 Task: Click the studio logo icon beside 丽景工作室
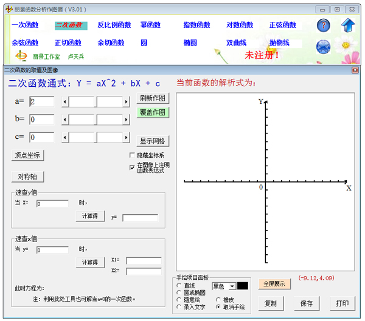coord(21,56)
